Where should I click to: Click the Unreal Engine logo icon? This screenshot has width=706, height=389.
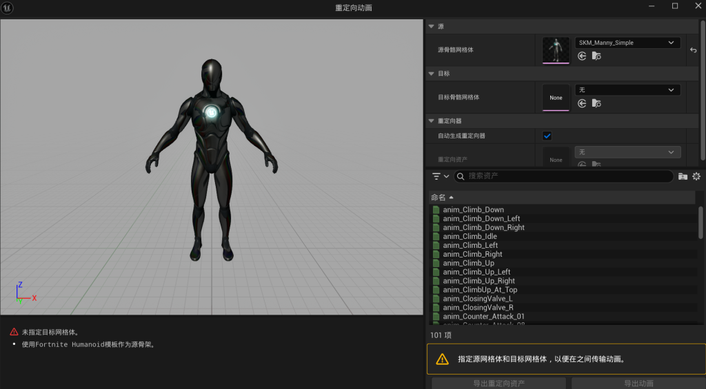pos(7,8)
